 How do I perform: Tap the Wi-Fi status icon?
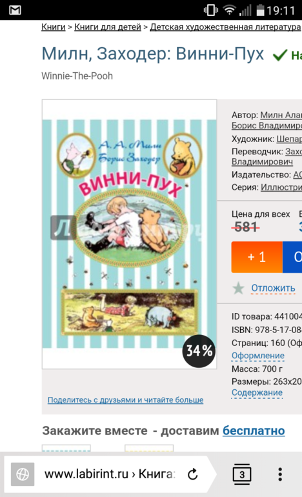229,10
